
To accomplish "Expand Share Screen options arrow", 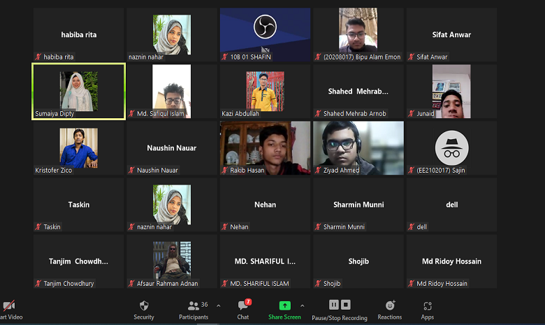I will tap(303, 305).
